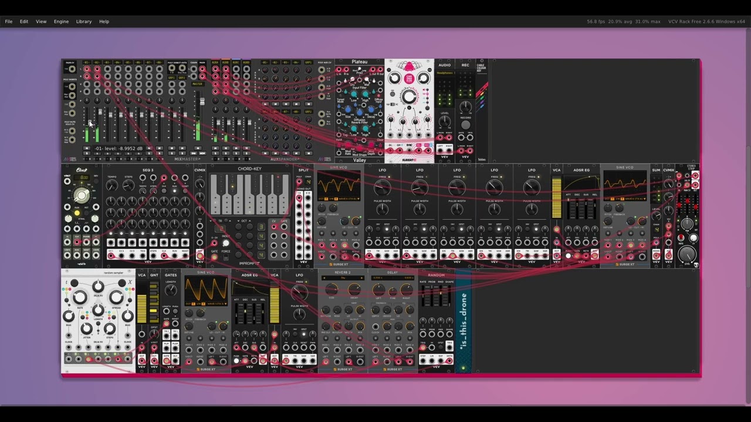Open the View menu

tap(41, 21)
